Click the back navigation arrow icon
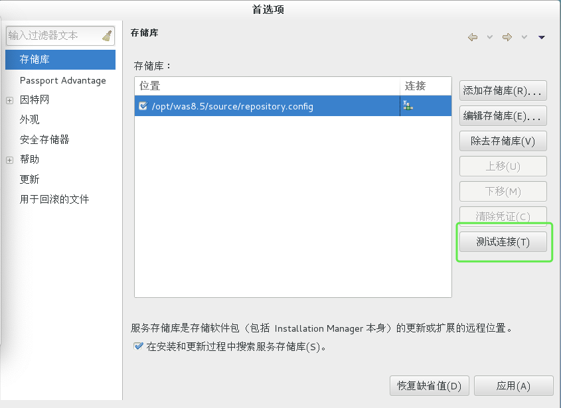 473,37
